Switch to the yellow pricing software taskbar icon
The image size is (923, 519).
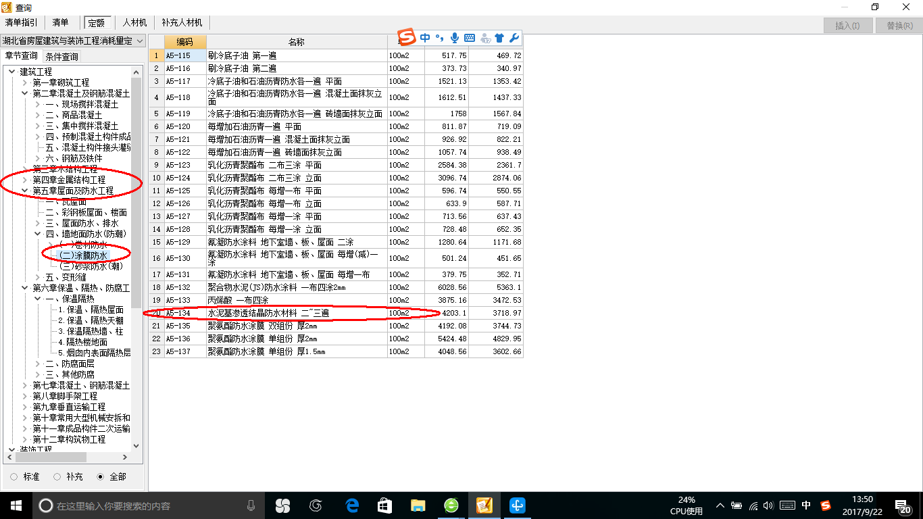tap(484, 505)
